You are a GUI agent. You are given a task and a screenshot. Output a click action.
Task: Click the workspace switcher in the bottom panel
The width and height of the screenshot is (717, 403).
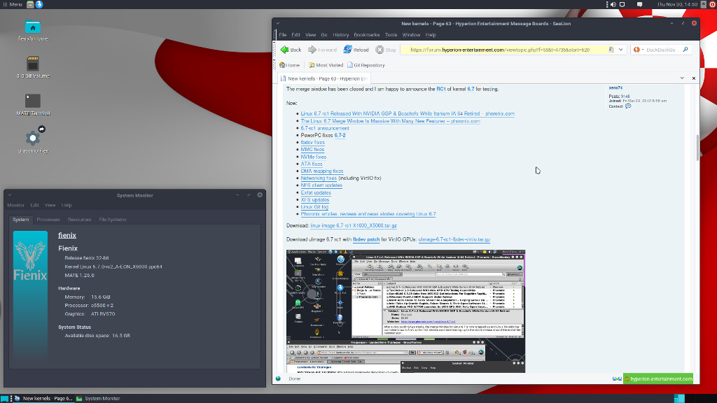[x=679, y=398]
